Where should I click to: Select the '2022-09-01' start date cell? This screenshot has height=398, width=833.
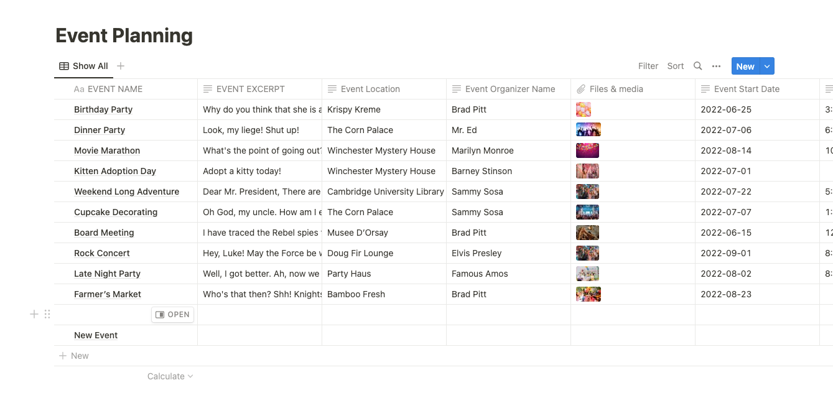point(757,253)
